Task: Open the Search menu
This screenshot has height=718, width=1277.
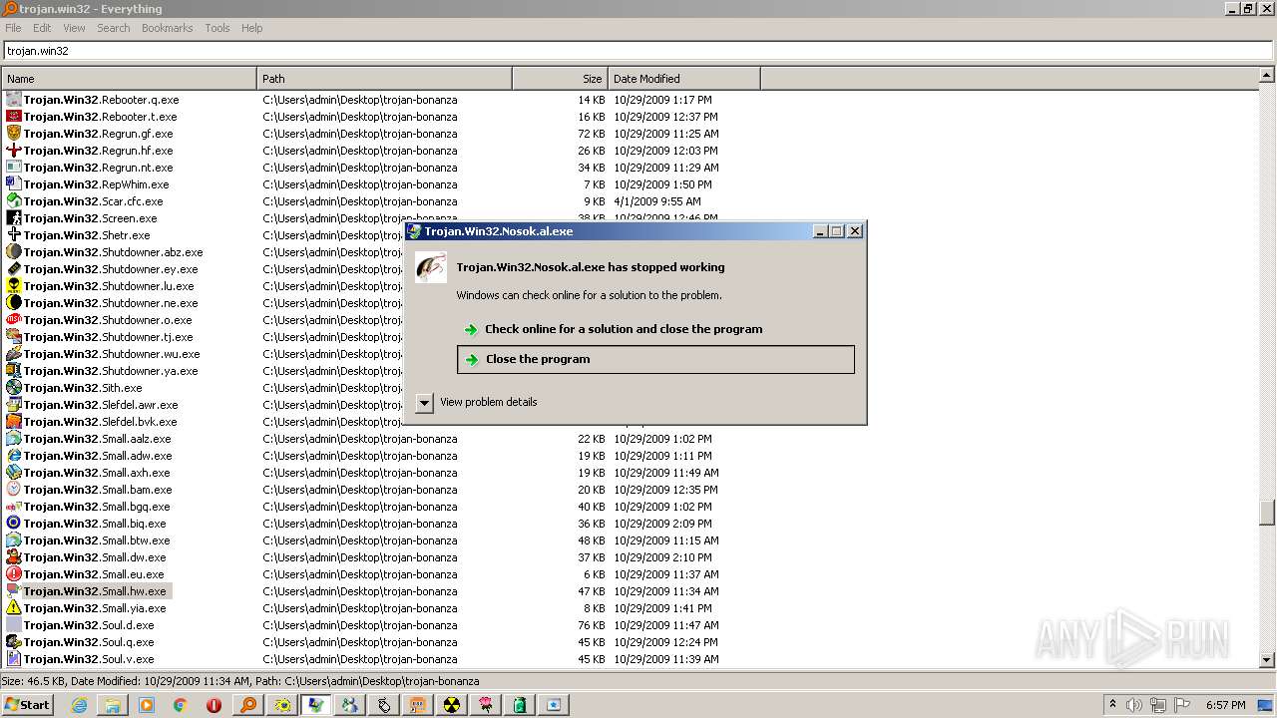Action: click(114, 28)
